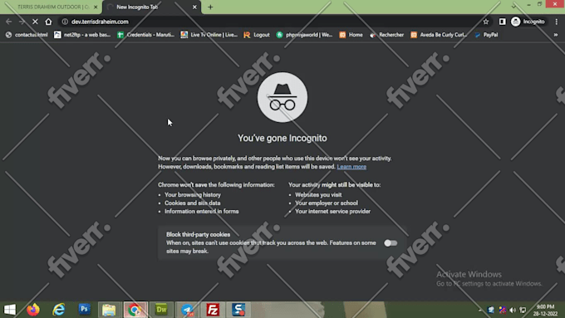Open Dreamweaver from the taskbar
565x318 pixels.
point(161,310)
